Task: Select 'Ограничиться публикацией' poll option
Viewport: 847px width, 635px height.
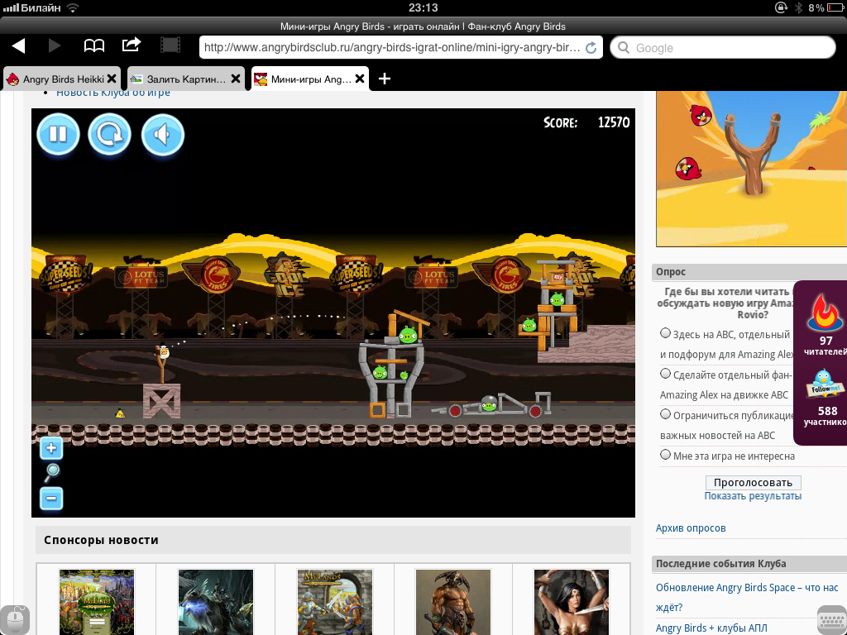Action: [x=666, y=414]
